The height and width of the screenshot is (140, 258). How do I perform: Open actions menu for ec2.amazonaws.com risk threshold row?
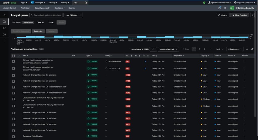tap(244, 61)
